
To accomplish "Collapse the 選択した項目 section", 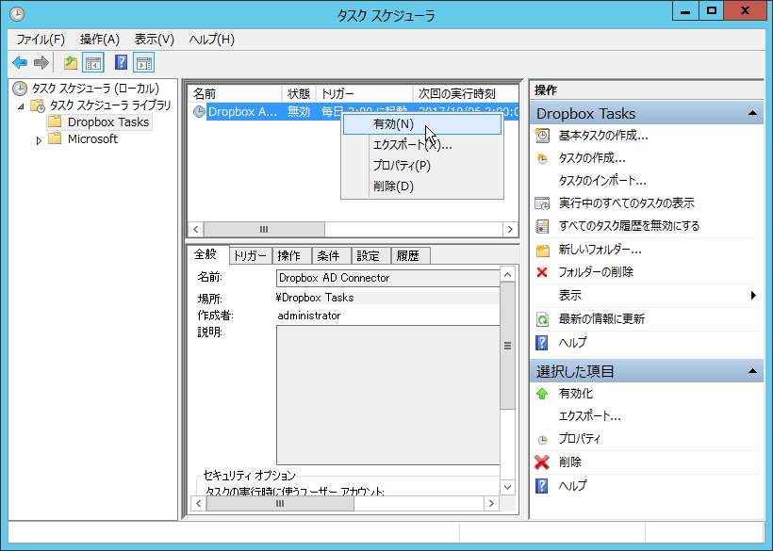I will pyautogui.click(x=752, y=371).
